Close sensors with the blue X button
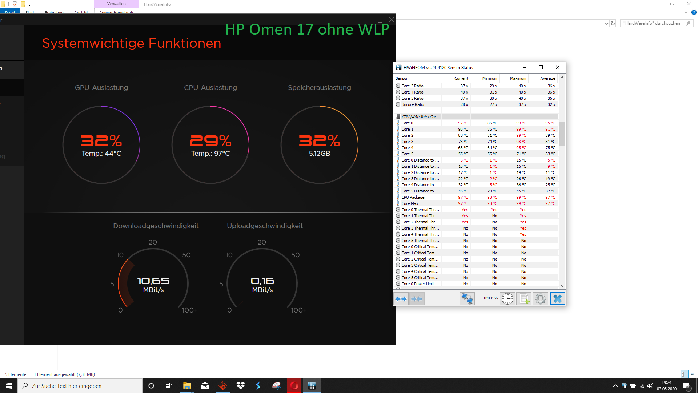This screenshot has width=698, height=393. [x=557, y=299]
